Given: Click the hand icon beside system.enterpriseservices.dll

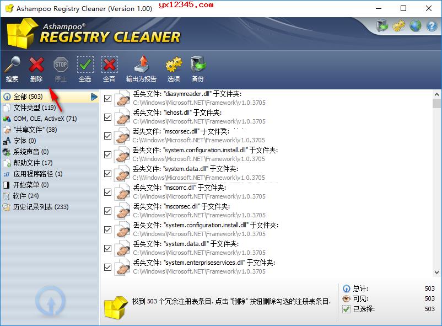Looking at the screenshot, I should click(x=122, y=267).
